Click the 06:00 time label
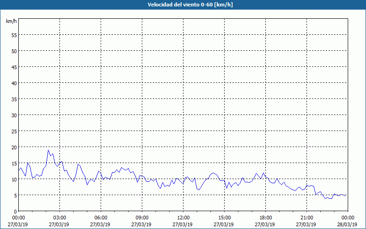This screenshot has width=366, height=229. coord(101,218)
